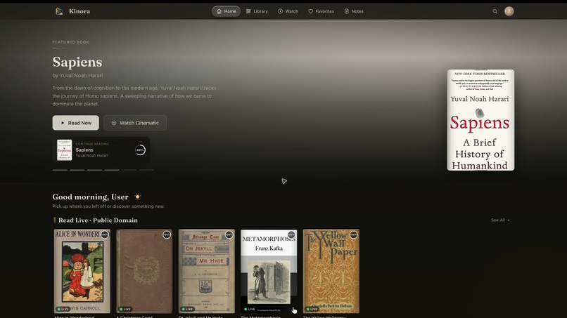
Task: Click the progress badge on Yellow Wall Paper
Action: coord(353,235)
